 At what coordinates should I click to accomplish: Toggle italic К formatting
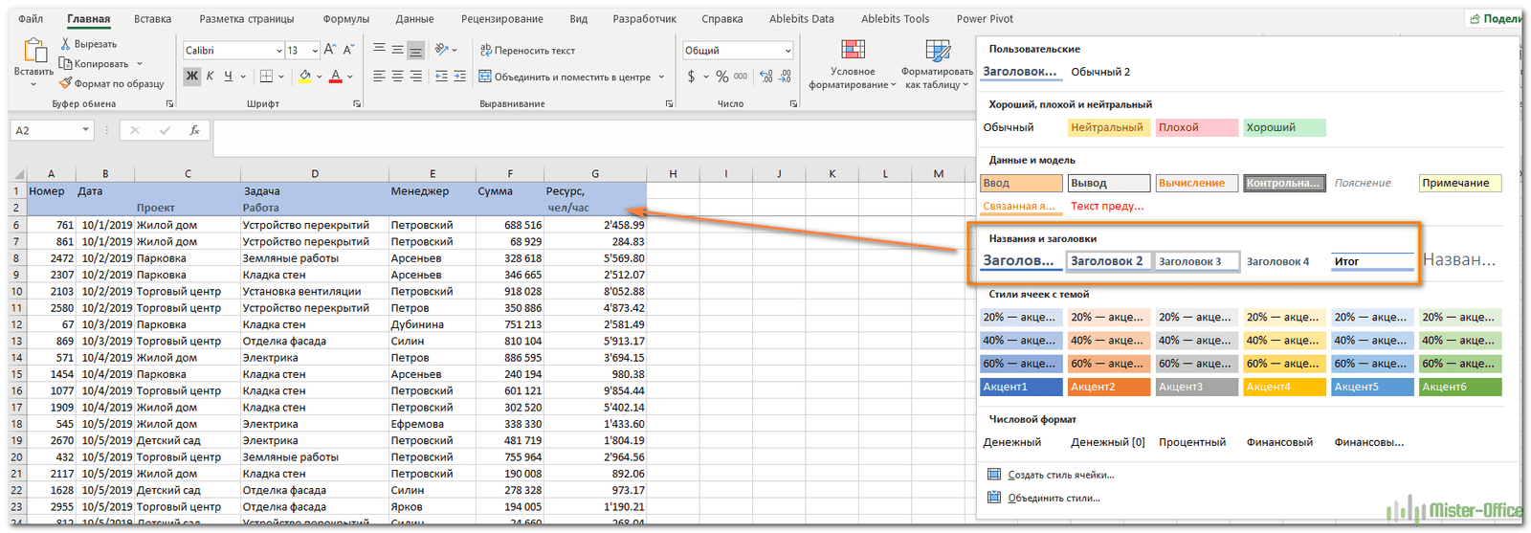coord(211,77)
